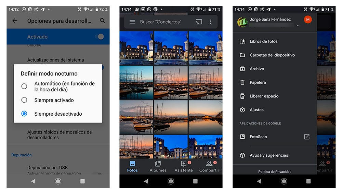The height and width of the screenshot is (194, 342).
Task: Open 'Liberar espacio' in side menu
Action: (x=264, y=96)
